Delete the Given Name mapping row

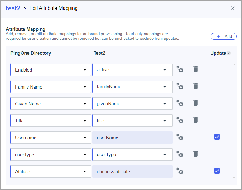point(195,103)
